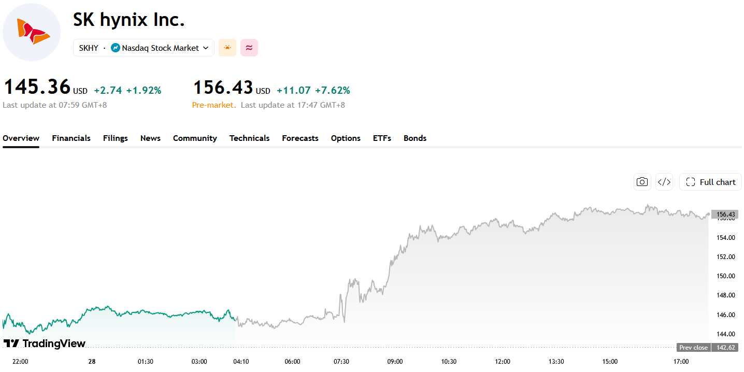This screenshot has width=744, height=372.
Task: Click the 146.00 price axis label
Action: (x=725, y=315)
